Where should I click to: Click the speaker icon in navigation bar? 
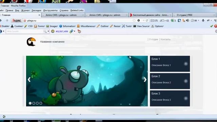click(188, 20)
